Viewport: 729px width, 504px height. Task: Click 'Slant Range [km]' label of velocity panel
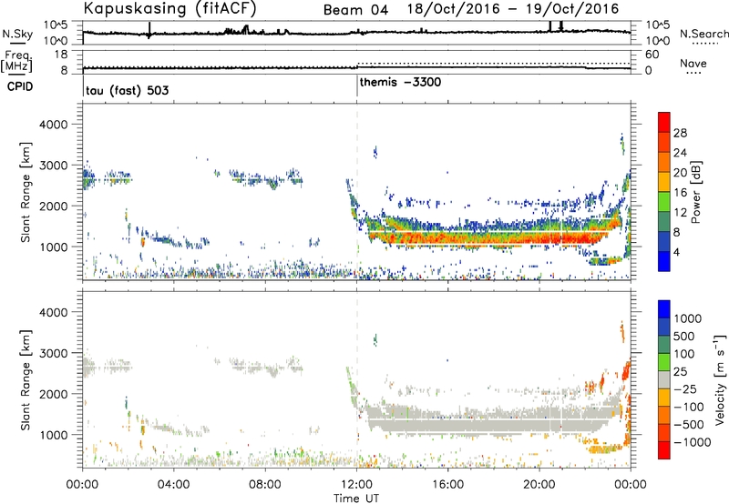(x=26, y=379)
